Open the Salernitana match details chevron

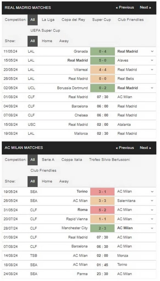point(152,201)
